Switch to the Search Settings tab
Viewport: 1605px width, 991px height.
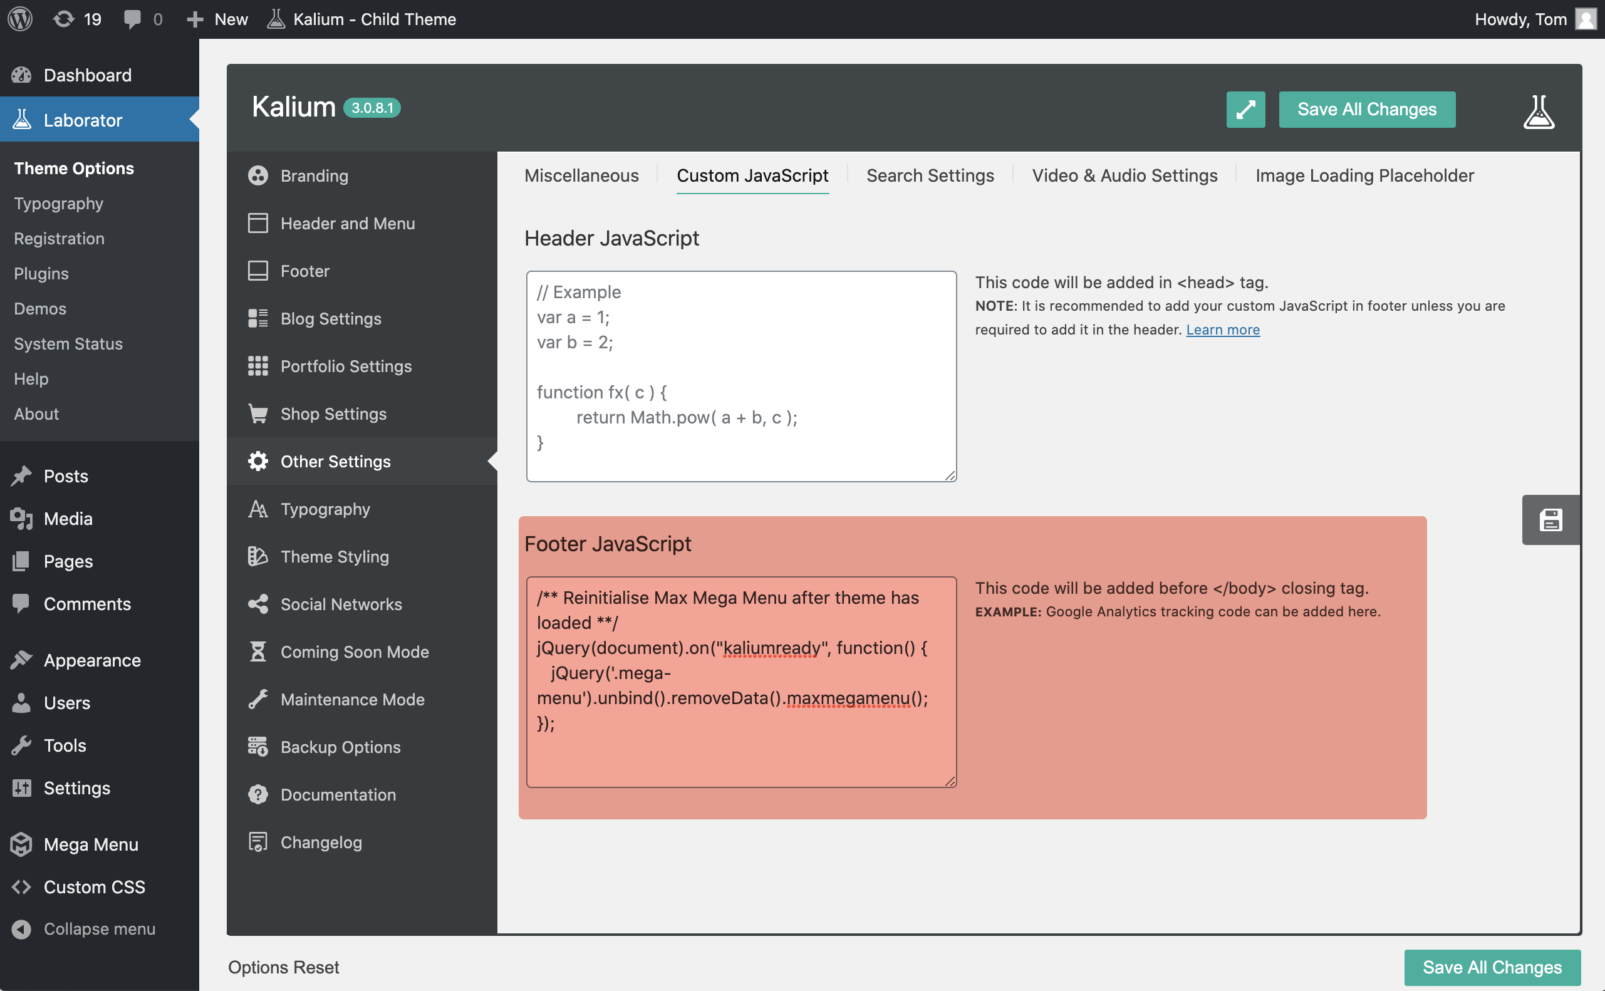click(x=929, y=175)
